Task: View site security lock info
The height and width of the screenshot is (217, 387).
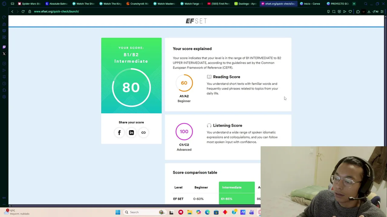Action: [30, 11]
